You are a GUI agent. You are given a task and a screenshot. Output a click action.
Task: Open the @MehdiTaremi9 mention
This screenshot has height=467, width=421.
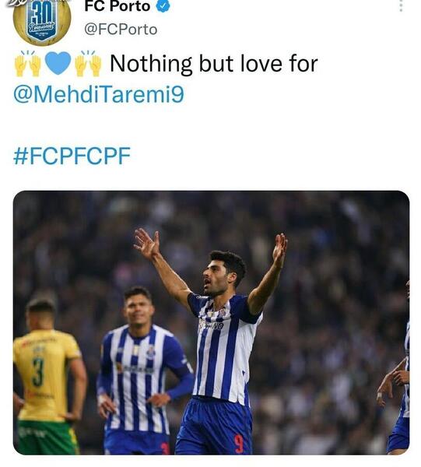[99, 94]
